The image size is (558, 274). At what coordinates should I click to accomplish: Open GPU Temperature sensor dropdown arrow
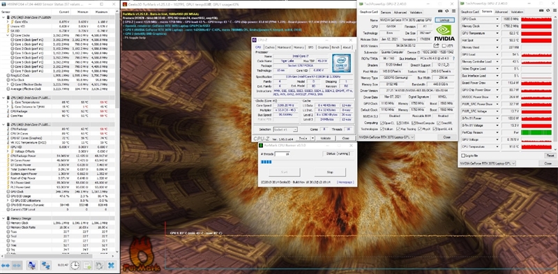[x=497, y=33]
